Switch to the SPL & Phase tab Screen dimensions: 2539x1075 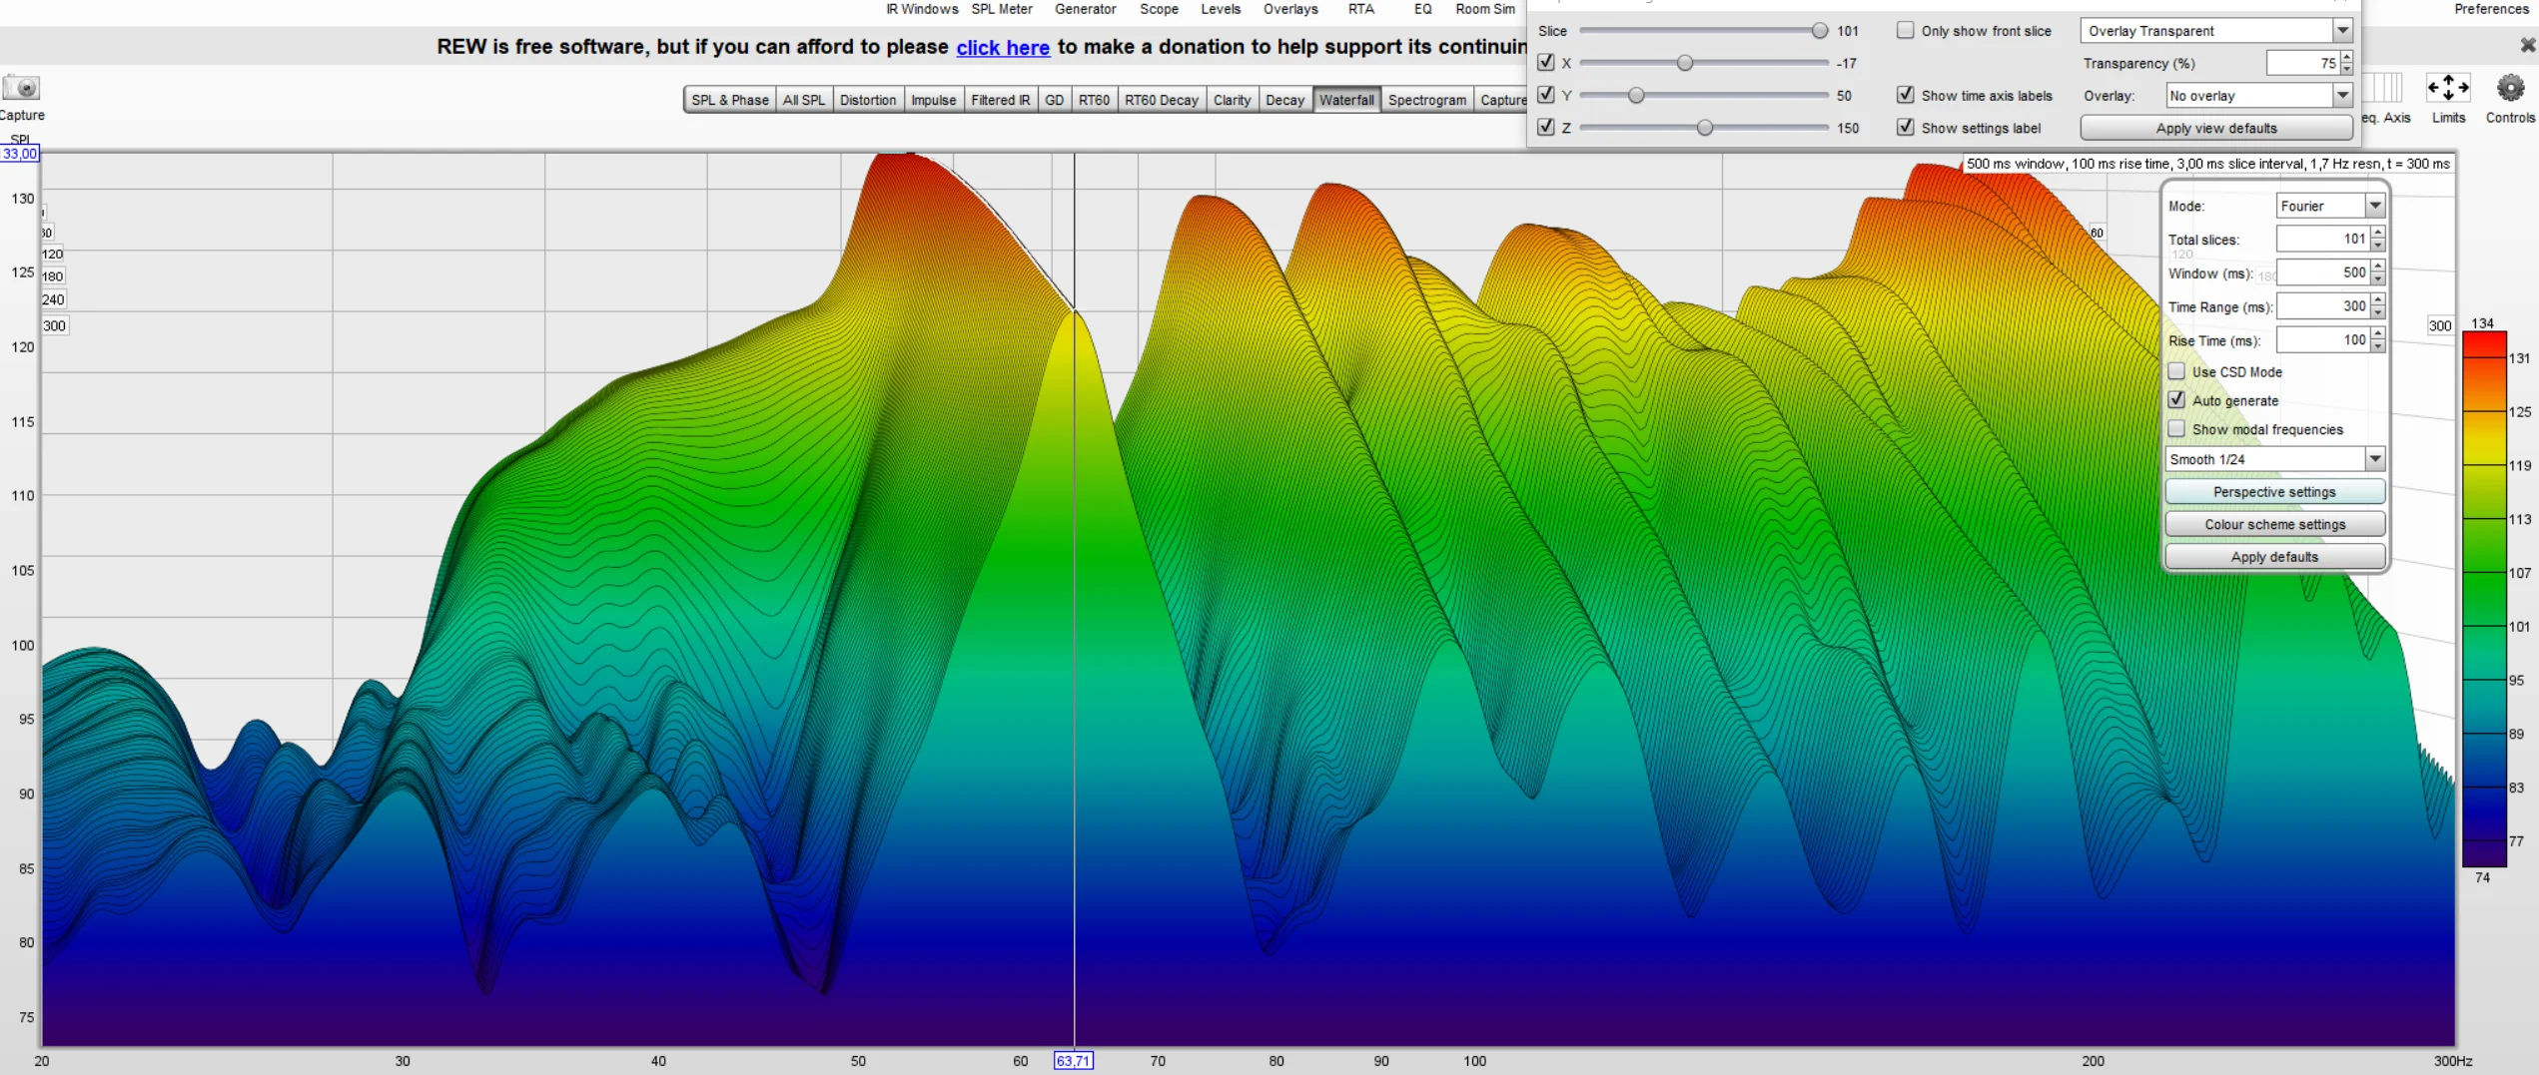[x=730, y=100]
